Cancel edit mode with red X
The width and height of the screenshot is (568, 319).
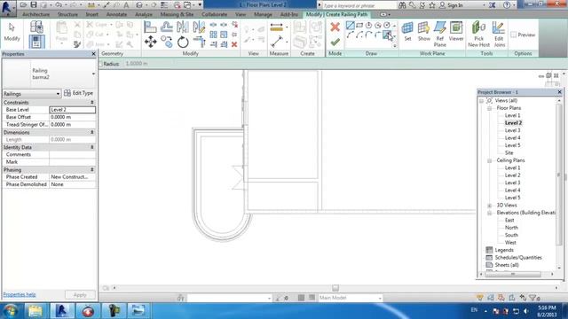click(335, 27)
